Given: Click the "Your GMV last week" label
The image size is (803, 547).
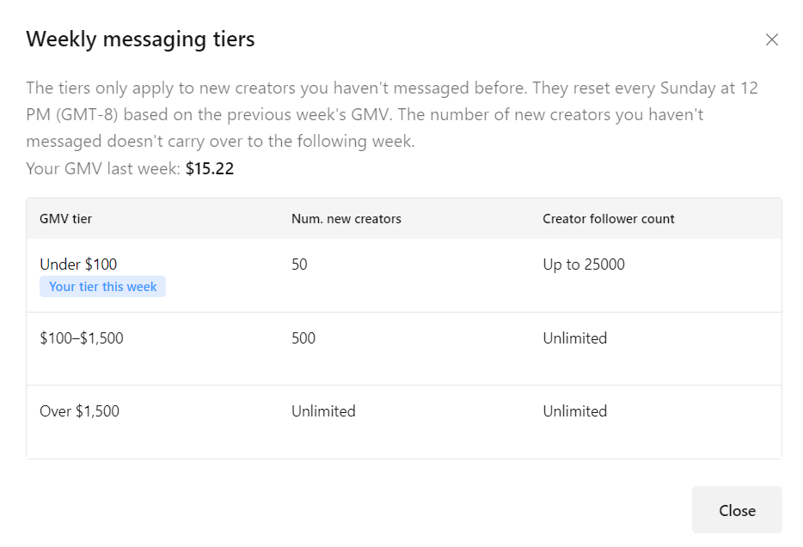Looking at the screenshot, I should click(x=103, y=169).
